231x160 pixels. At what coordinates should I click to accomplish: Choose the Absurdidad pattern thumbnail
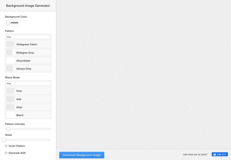[x=10, y=61]
